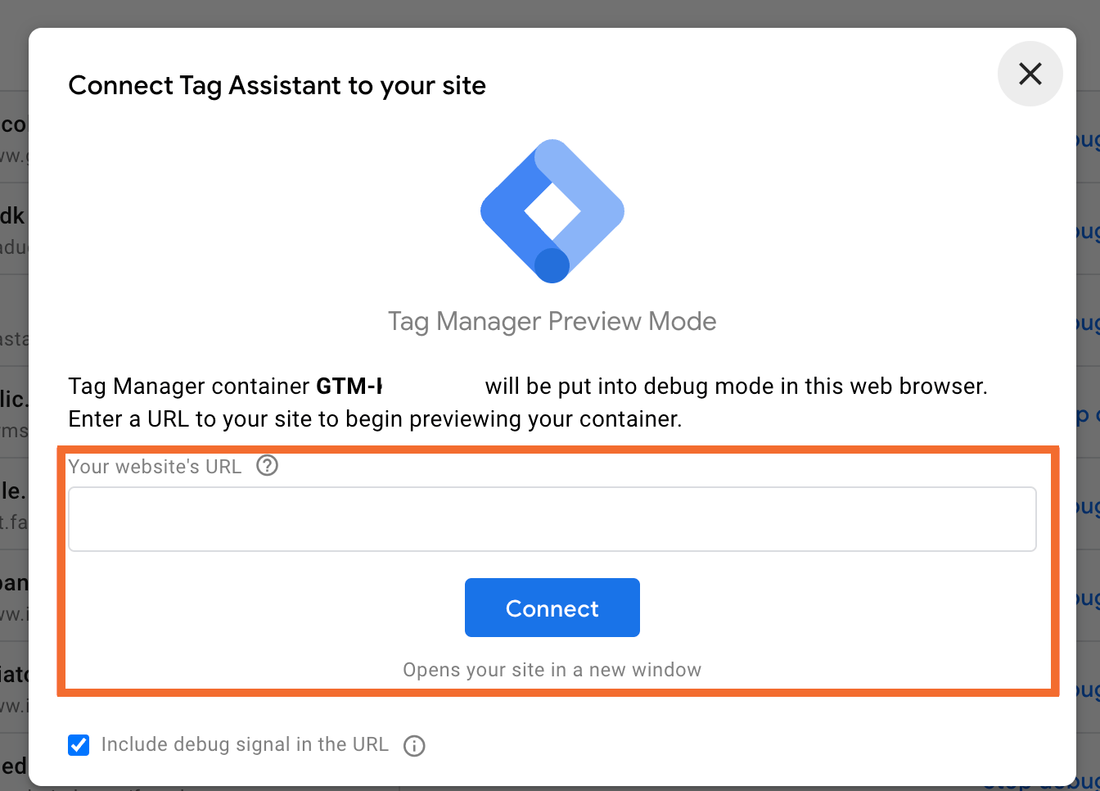Viewport: 1100px width, 791px height.
Task: Click the Opens your site in a new window note
Action: coord(552,670)
